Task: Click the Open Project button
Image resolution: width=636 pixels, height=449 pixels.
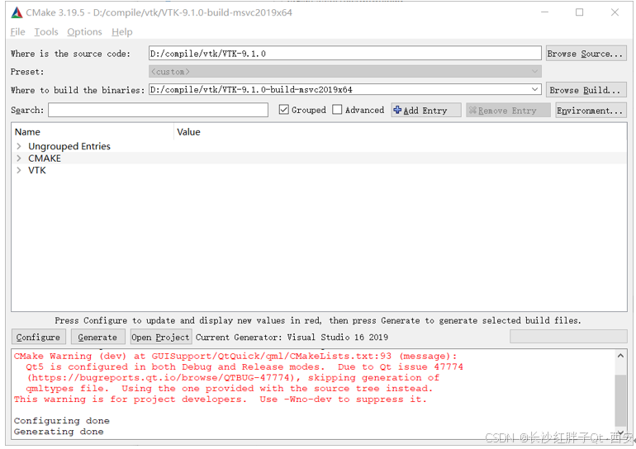Action: click(x=160, y=337)
